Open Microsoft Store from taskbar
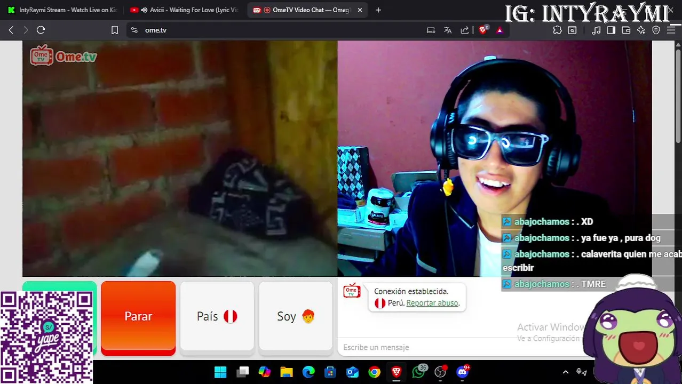This screenshot has height=384, width=682. point(330,372)
